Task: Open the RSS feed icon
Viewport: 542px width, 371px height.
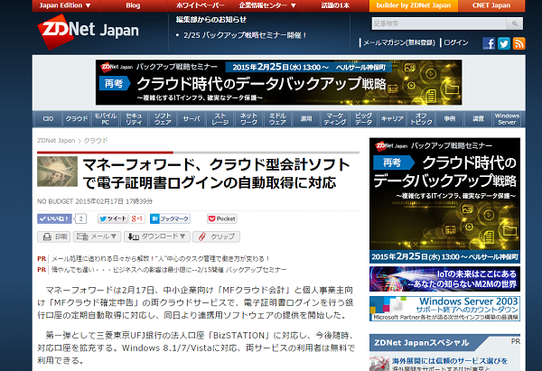Action: tap(519, 43)
